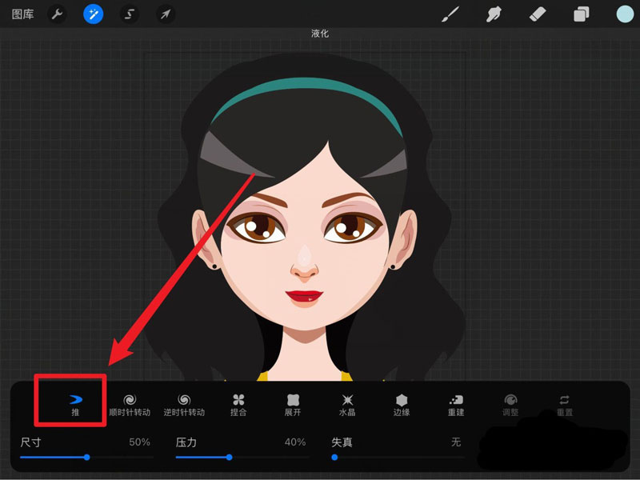Viewport: 640px width, 480px height.
Task: Adjust the 尺寸 size slider
Action: (x=88, y=457)
